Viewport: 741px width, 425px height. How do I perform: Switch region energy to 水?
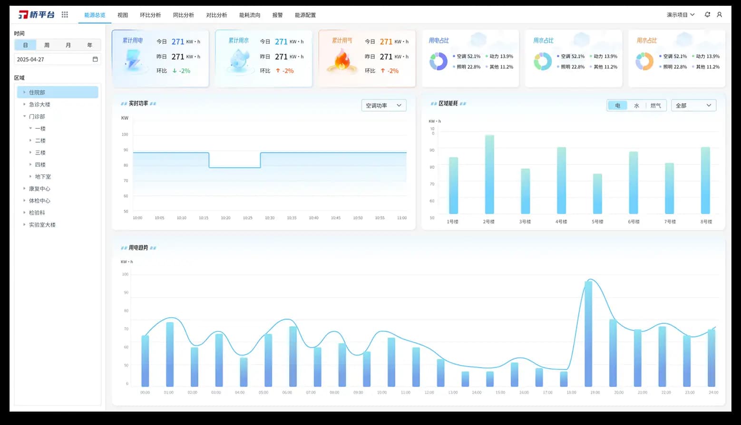[636, 106]
